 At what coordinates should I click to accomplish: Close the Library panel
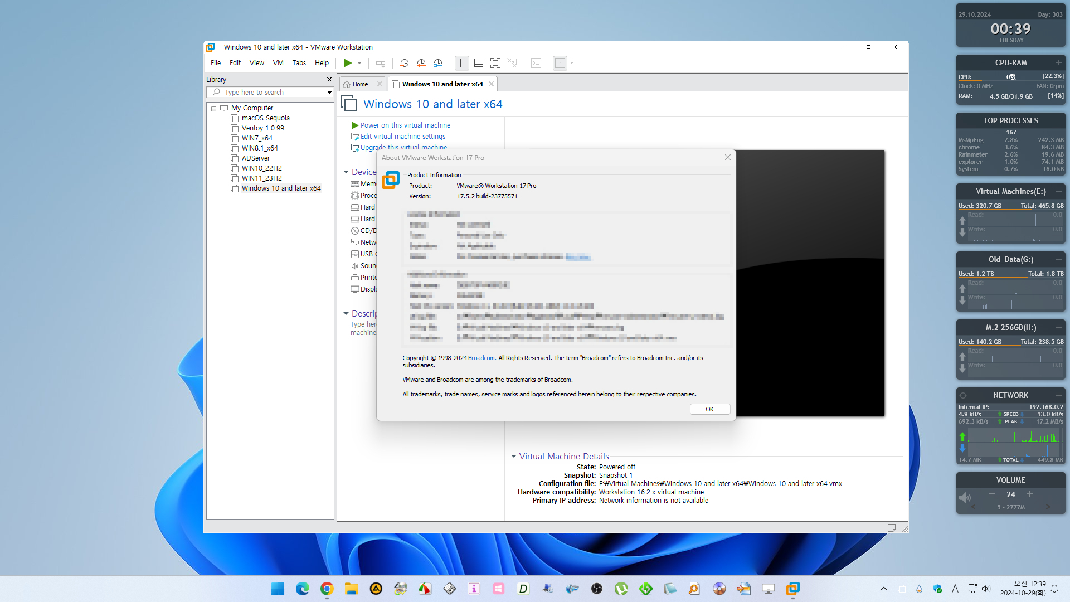(329, 80)
